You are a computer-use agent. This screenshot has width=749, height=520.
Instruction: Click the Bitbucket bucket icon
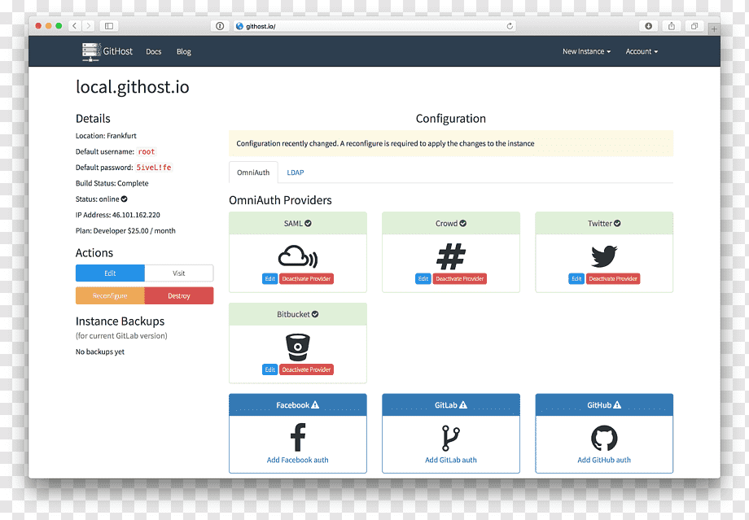coord(298,347)
